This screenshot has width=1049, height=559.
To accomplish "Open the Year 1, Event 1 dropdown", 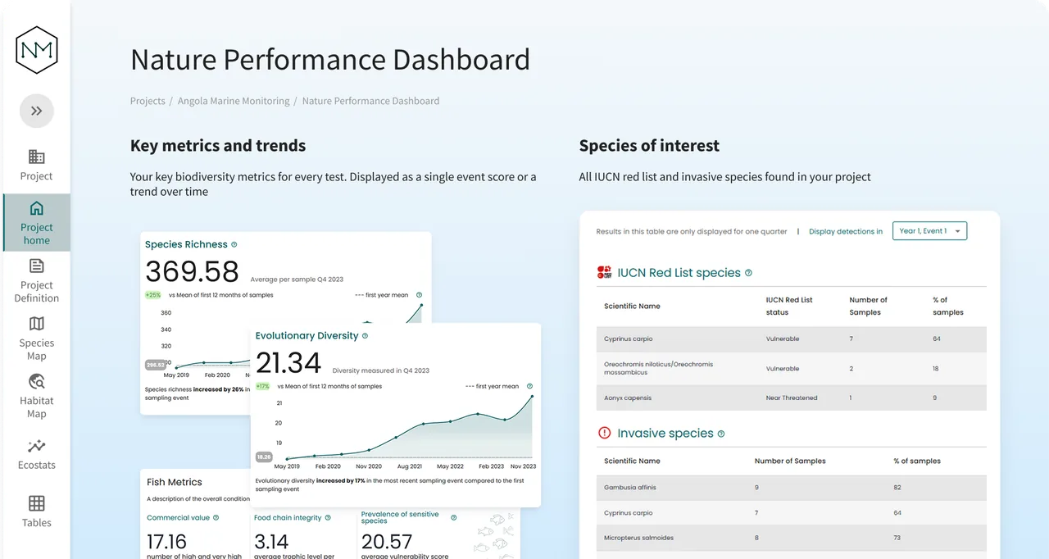I will point(930,231).
